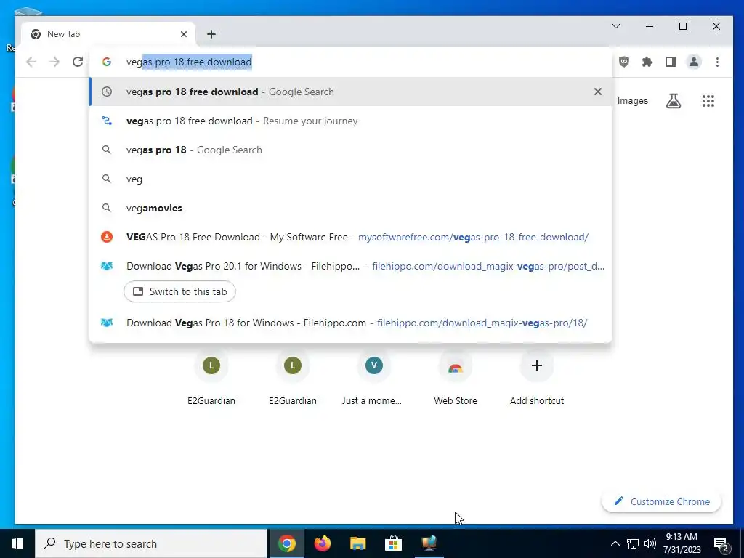
Task: Toggle the Chrome side panel
Action: point(671,62)
